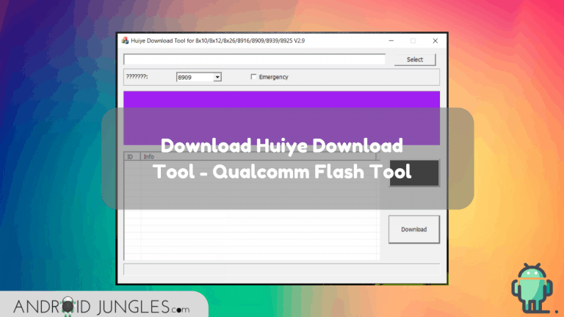Close the Huiye Download Tool window
564x317 pixels.
click(x=435, y=40)
